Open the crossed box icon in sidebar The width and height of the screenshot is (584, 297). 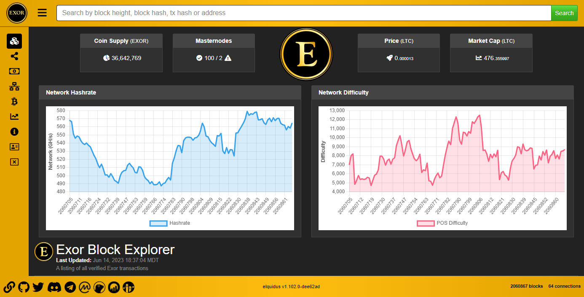[14, 162]
